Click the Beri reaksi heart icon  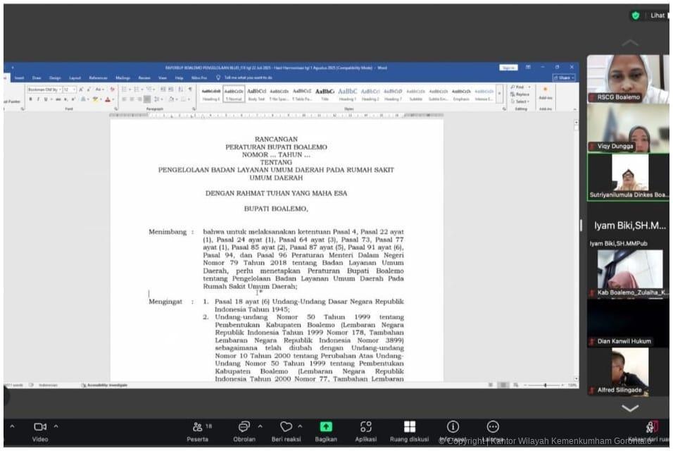click(x=286, y=427)
